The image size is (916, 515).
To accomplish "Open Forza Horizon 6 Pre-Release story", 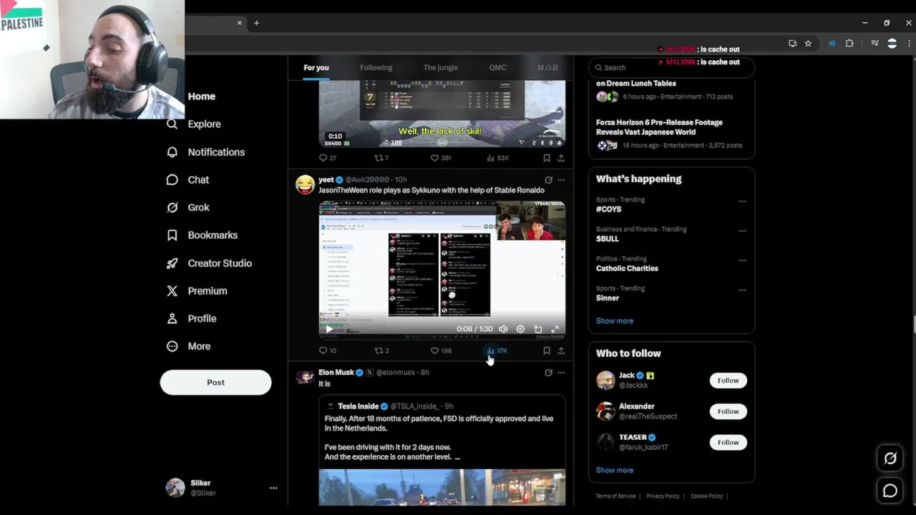I will tap(671, 134).
